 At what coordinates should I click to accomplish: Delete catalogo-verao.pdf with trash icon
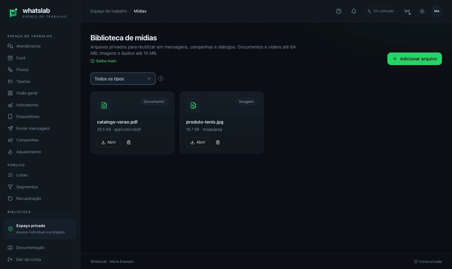[x=129, y=142]
